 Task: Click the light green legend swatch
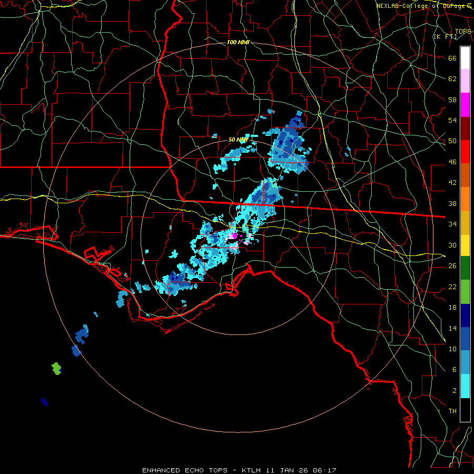465,292
